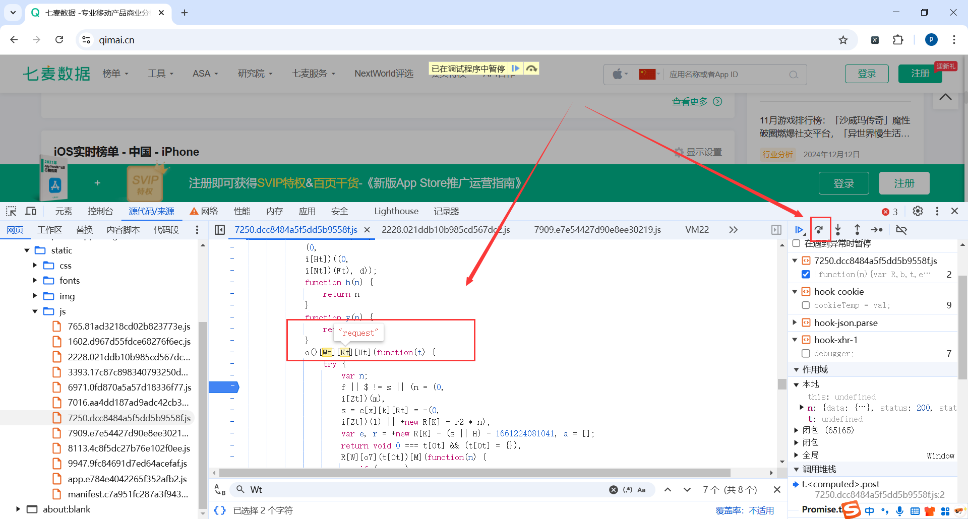Image resolution: width=968 pixels, height=519 pixels.
Task: Open the 榜单 menu on the site
Action: (115, 74)
